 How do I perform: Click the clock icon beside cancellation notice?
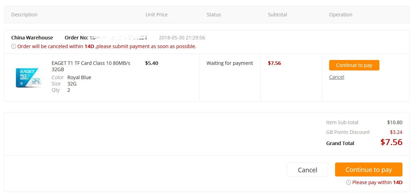[14, 46]
